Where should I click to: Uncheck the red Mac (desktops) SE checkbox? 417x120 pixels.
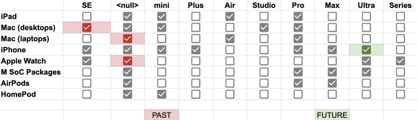pyautogui.click(x=87, y=28)
